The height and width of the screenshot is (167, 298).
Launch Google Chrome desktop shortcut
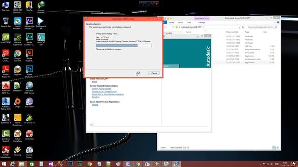coord(18,56)
